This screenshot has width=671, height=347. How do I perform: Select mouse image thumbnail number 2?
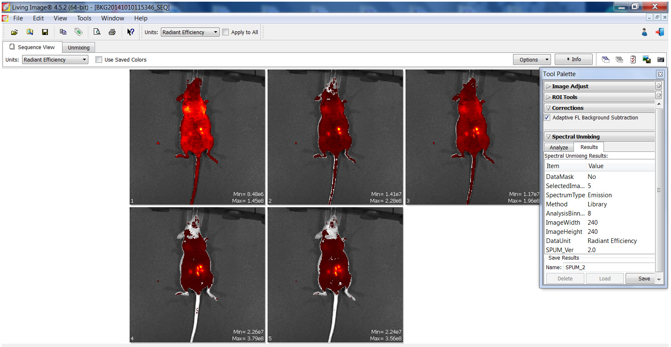point(335,137)
